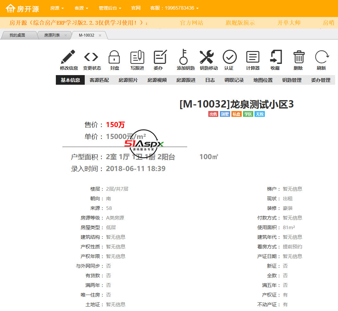338x311 pixels.
Task: Open the 官网 link in navbar
Action: point(136,8)
